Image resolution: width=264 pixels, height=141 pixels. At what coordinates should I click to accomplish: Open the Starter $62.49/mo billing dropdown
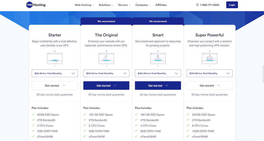pyautogui.click(x=55, y=73)
